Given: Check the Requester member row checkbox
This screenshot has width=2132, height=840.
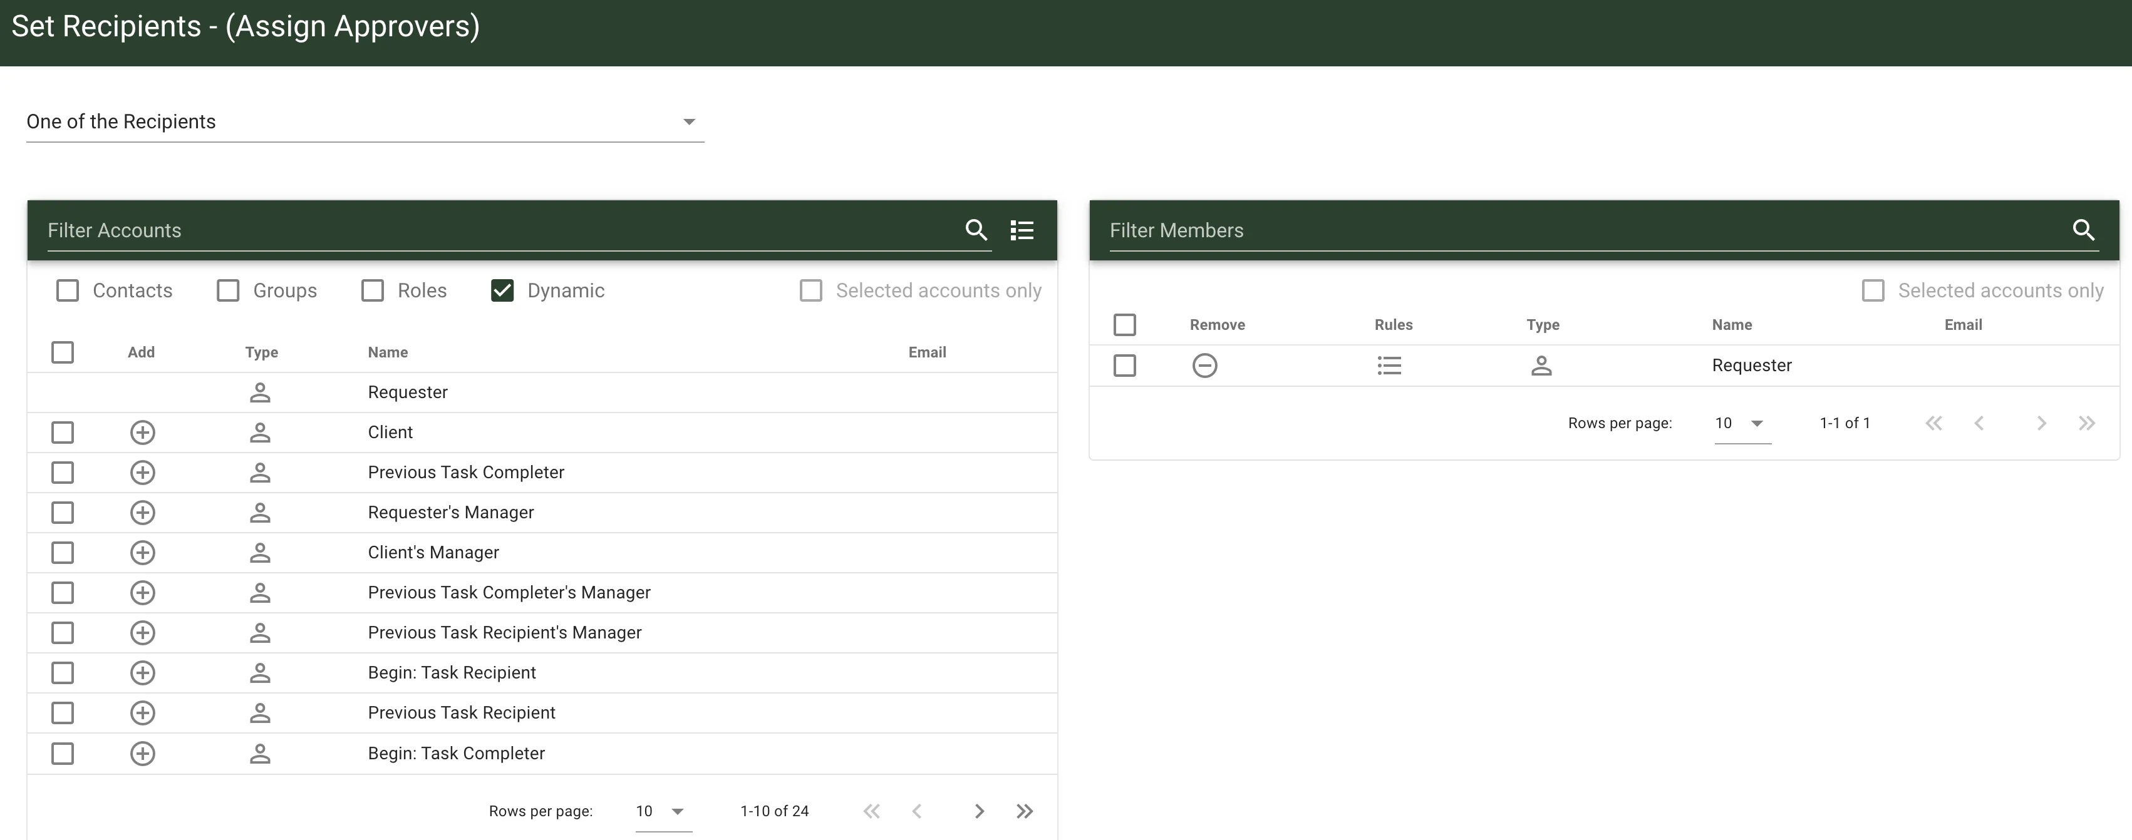Looking at the screenshot, I should click(1125, 366).
